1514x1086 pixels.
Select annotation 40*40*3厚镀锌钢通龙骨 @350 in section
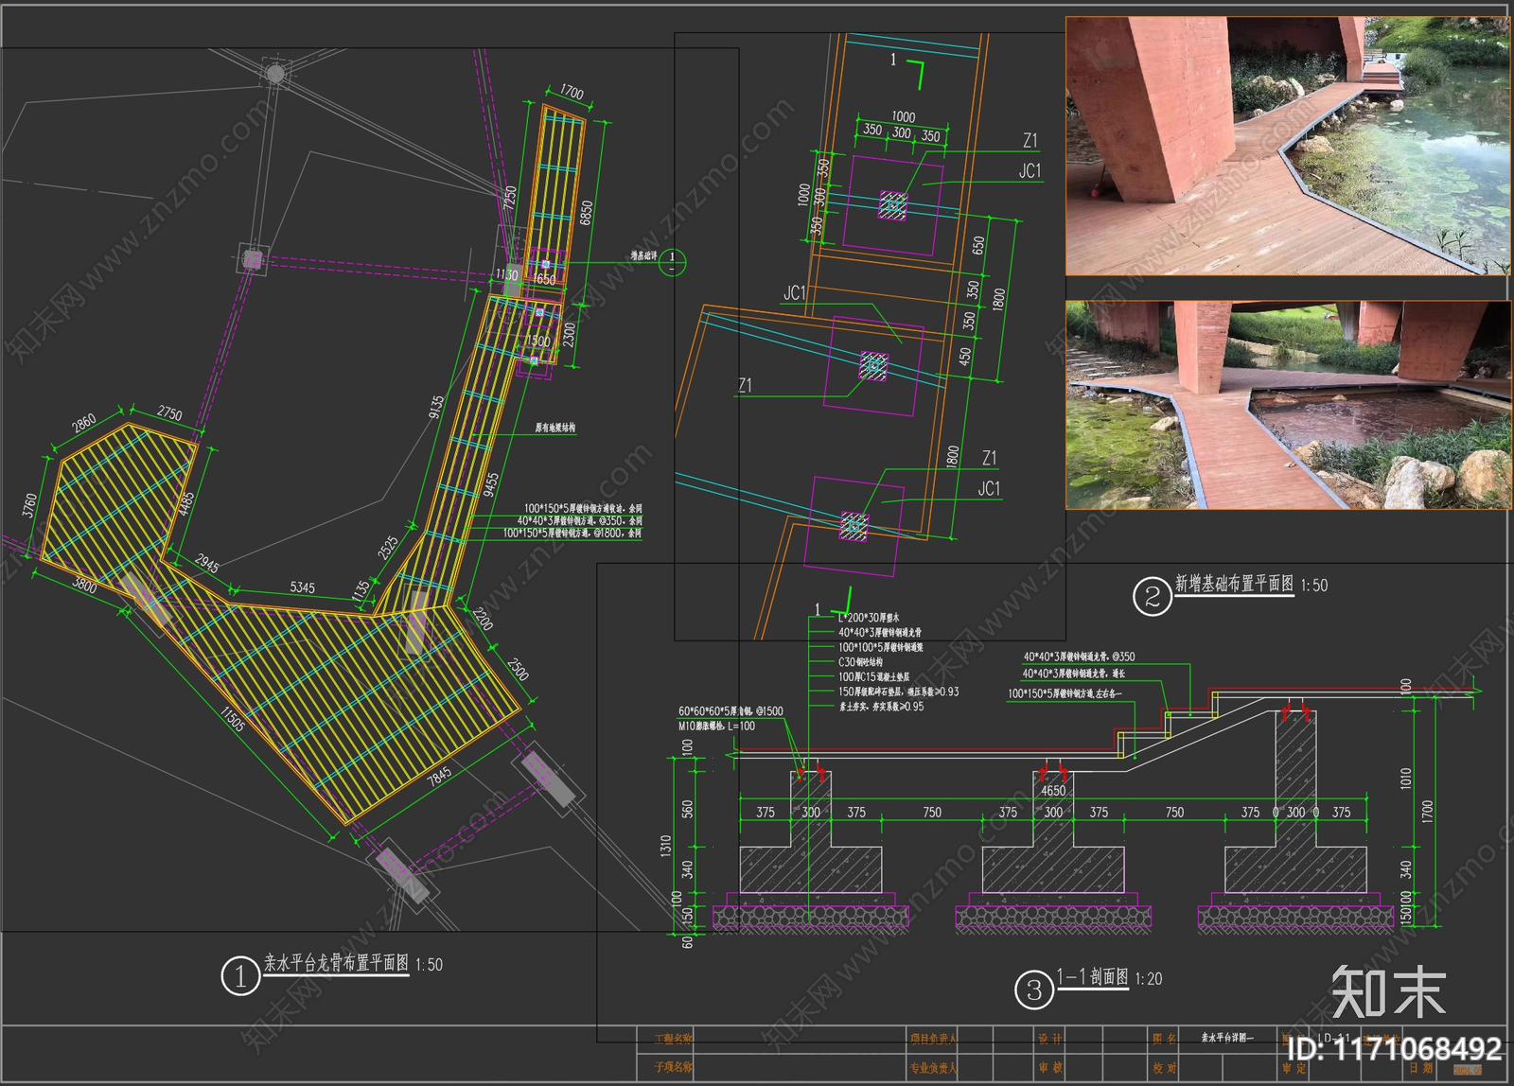pyautogui.click(x=1079, y=656)
